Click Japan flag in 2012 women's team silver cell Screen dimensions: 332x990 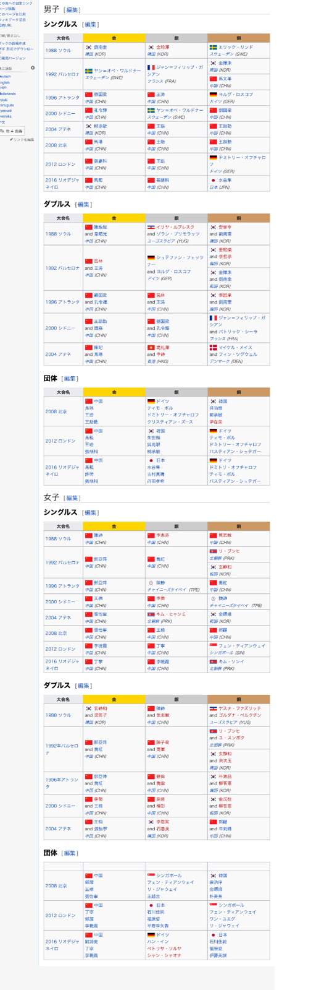click(x=151, y=905)
